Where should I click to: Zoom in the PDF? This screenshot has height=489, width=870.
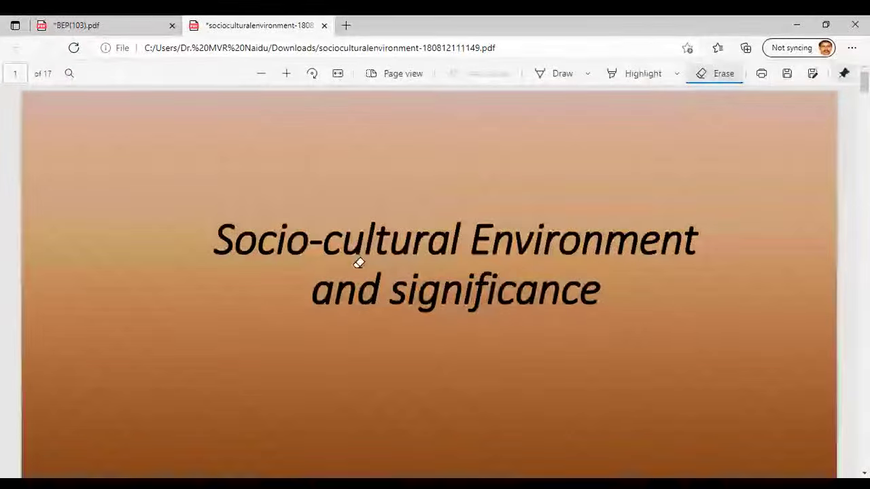(286, 73)
